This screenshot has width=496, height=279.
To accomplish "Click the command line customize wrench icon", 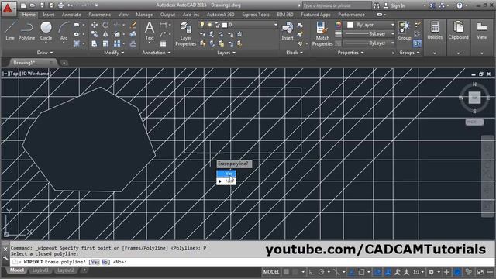I will (5, 258).
